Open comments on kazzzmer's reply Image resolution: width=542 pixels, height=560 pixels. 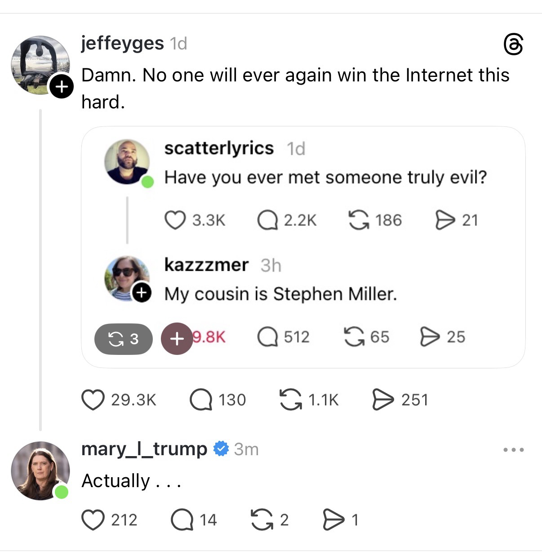(267, 337)
